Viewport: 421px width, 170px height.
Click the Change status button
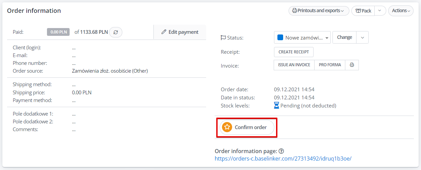(x=345, y=38)
